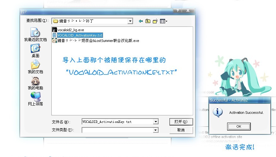Screen dimensions: 276x157
Task: Click OK in the Activation Successful dialog
Action: pos(239,126)
